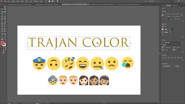Select the Scale tool
185x104 pixels.
pos(5,22)
